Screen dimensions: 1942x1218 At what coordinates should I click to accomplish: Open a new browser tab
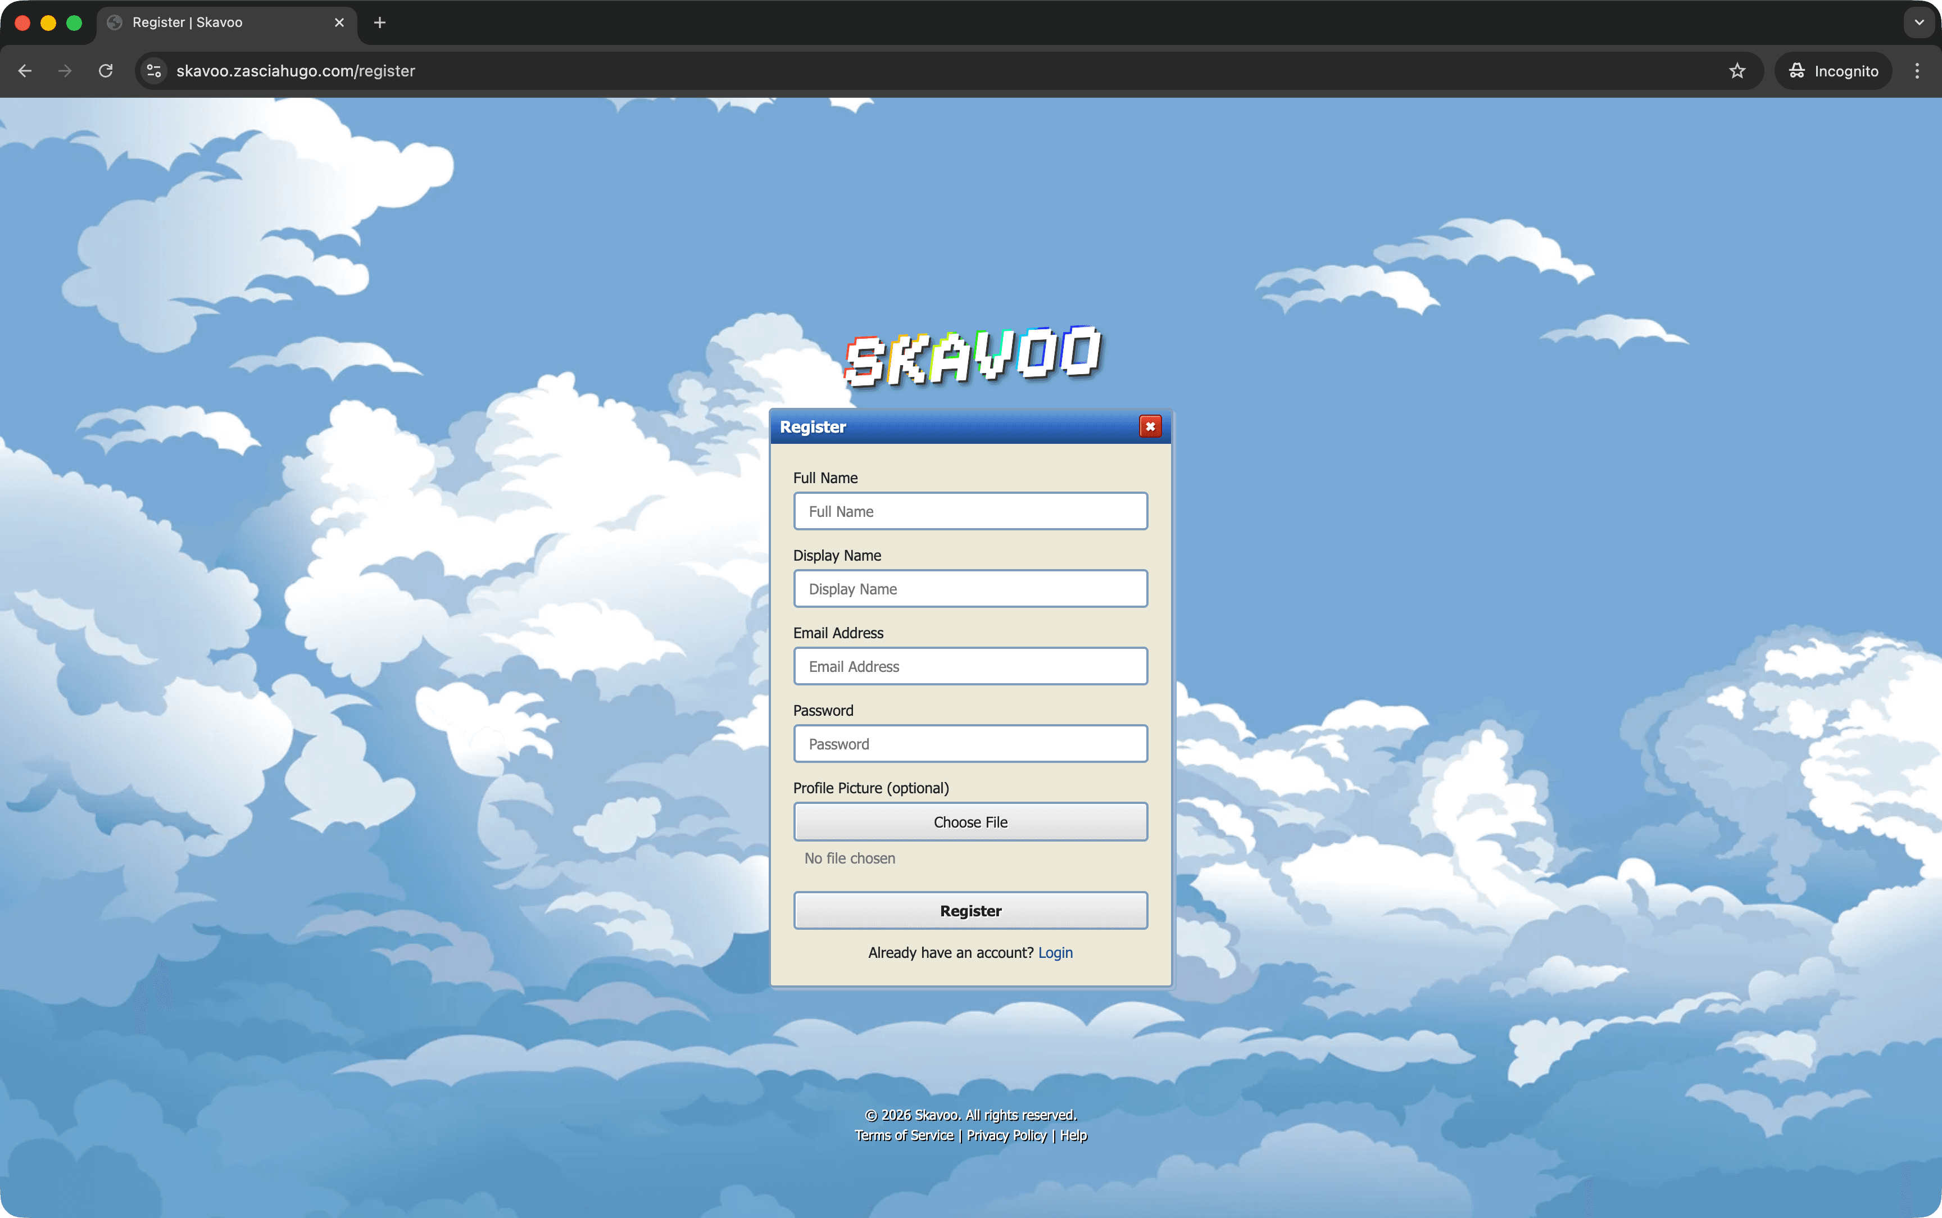(x=379, y=22)
